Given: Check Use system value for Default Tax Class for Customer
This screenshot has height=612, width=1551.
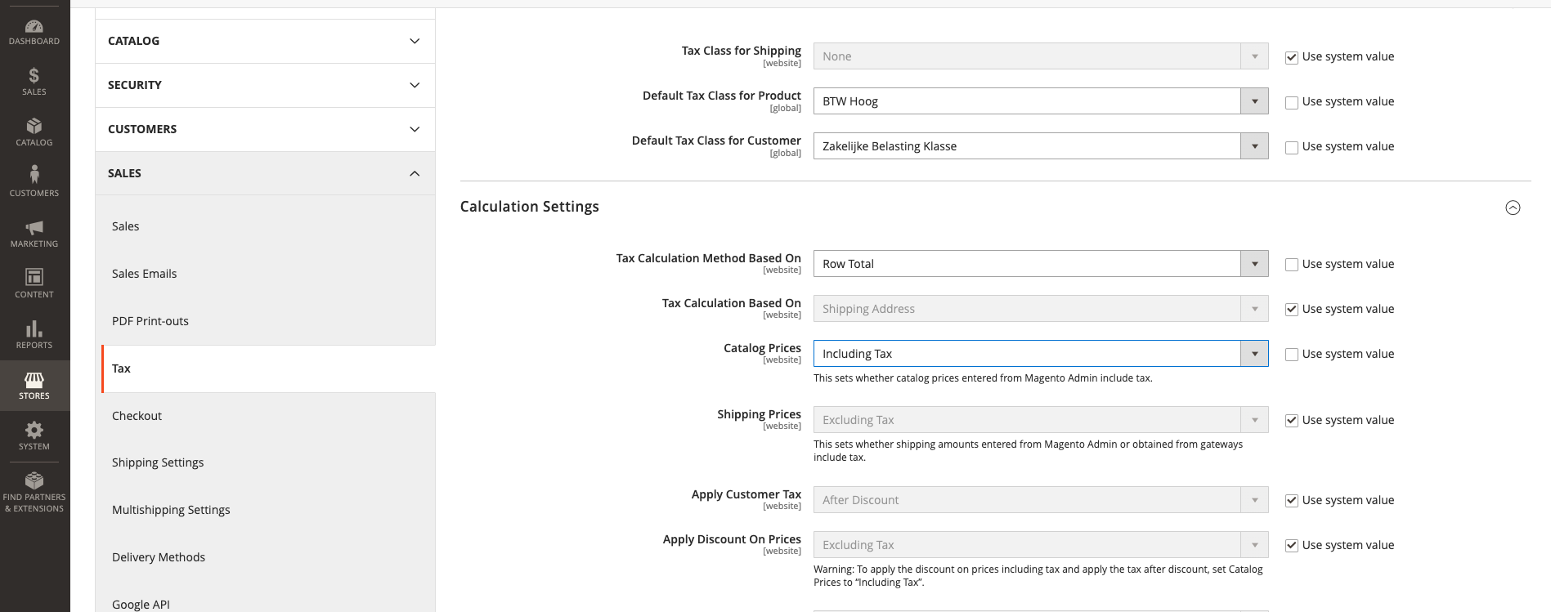Looking at the screenshot, I should pyautogui.click(x=1292, y=147).
